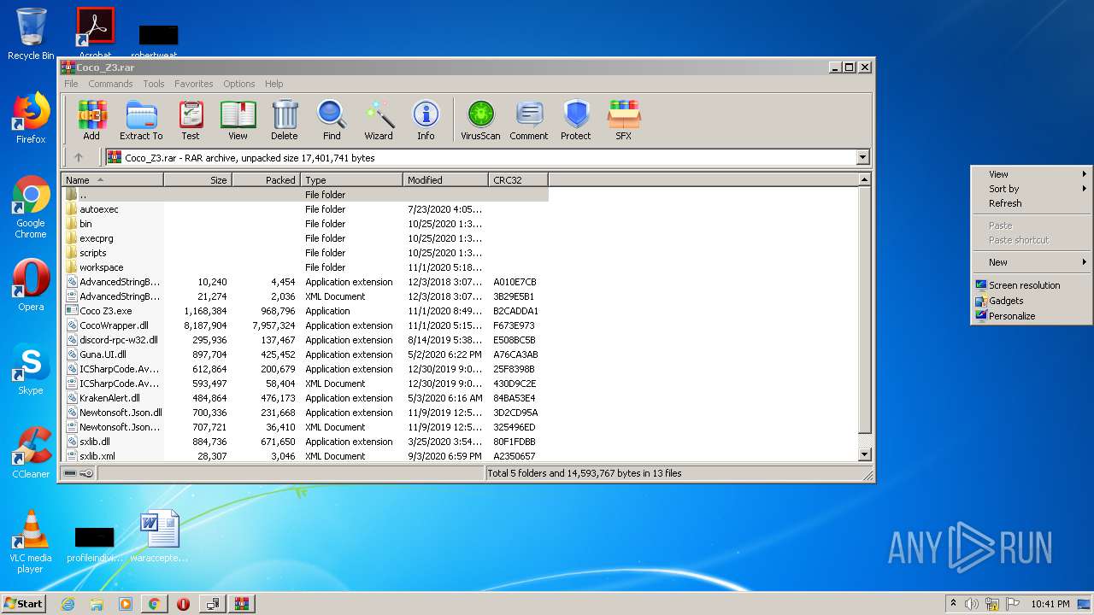Image resolution: width=1094 pixels, height=615 pixels.
Task: Open VLC media player shortcut
Action: coord(31,542)
